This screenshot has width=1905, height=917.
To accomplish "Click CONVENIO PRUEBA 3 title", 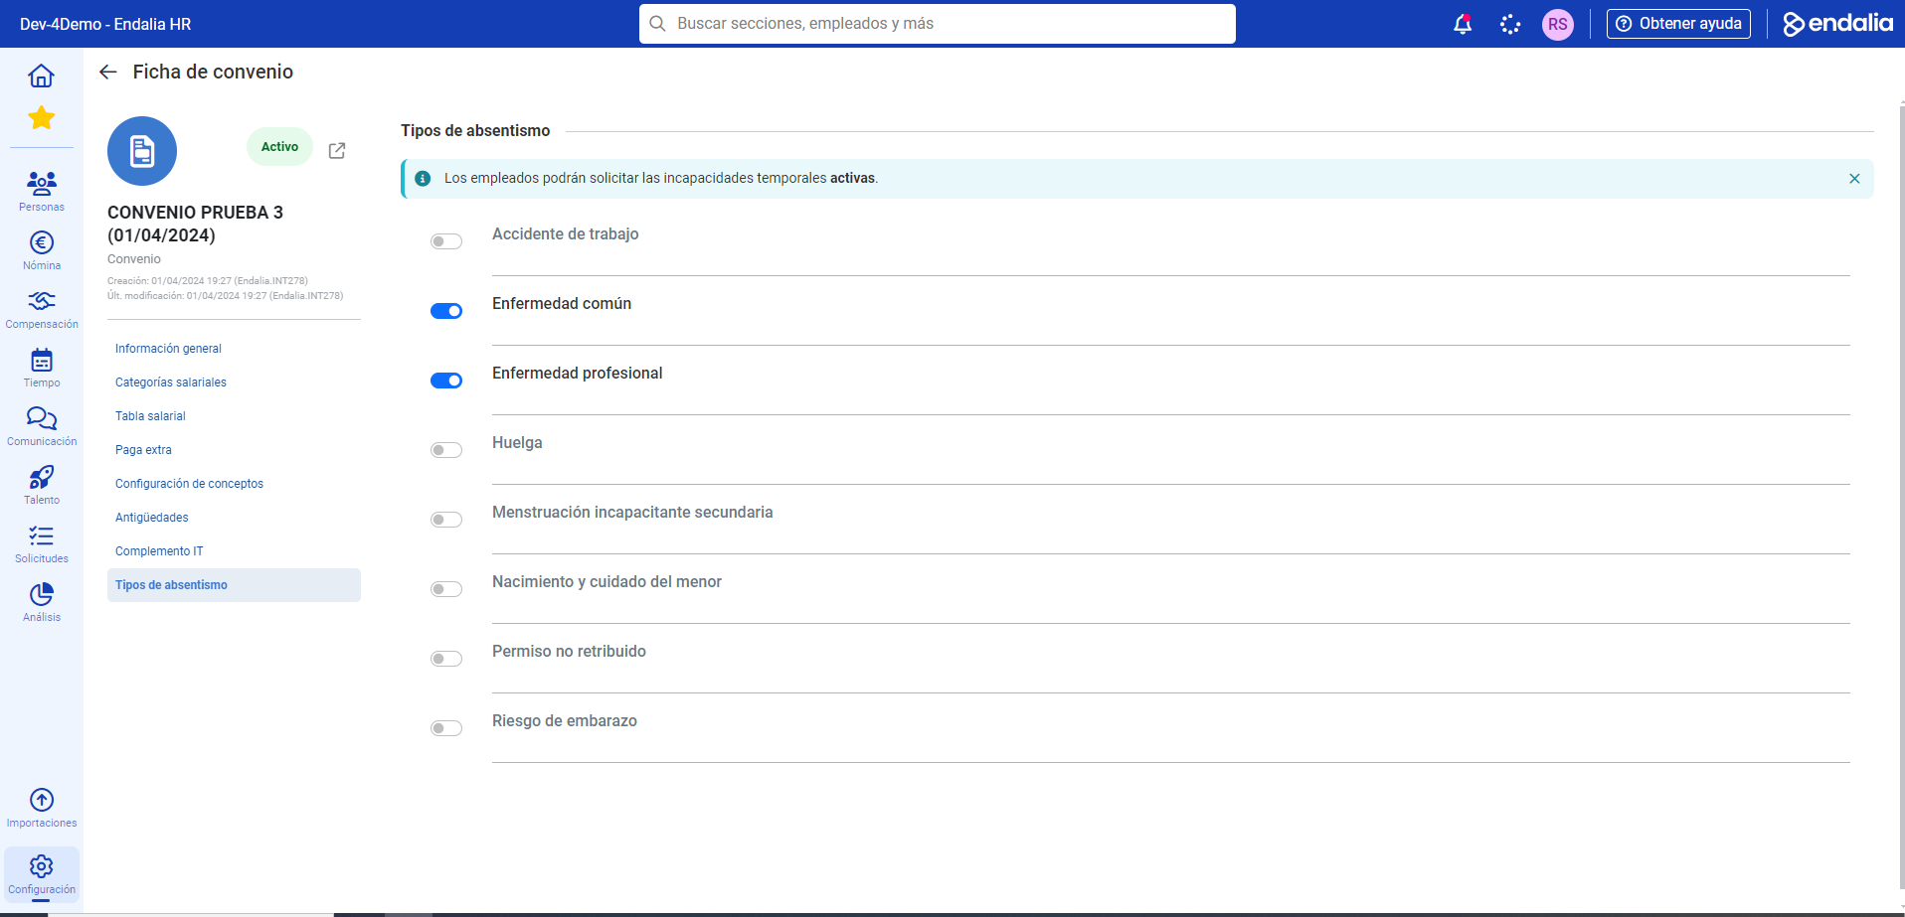I will 195,224.
